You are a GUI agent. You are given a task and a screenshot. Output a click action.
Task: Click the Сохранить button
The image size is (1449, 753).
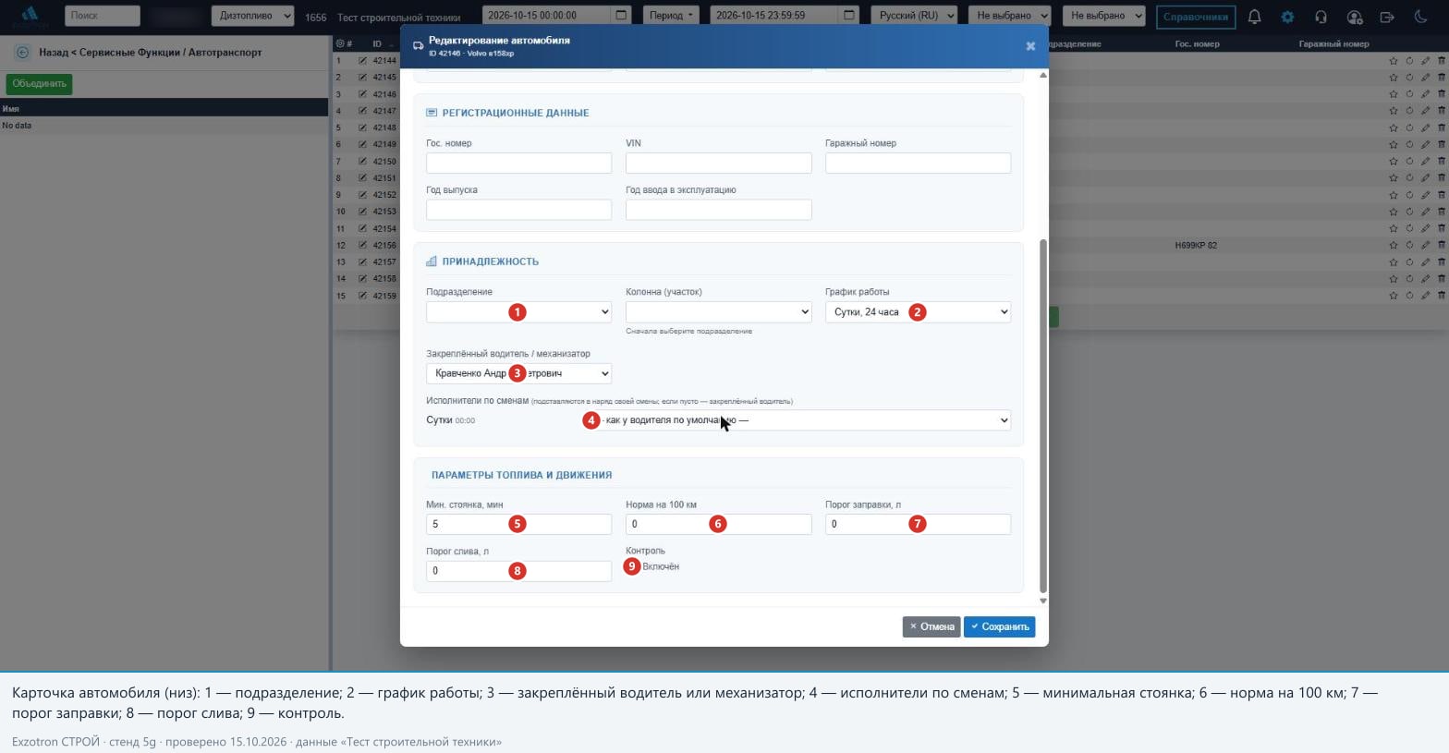(999, 626)
